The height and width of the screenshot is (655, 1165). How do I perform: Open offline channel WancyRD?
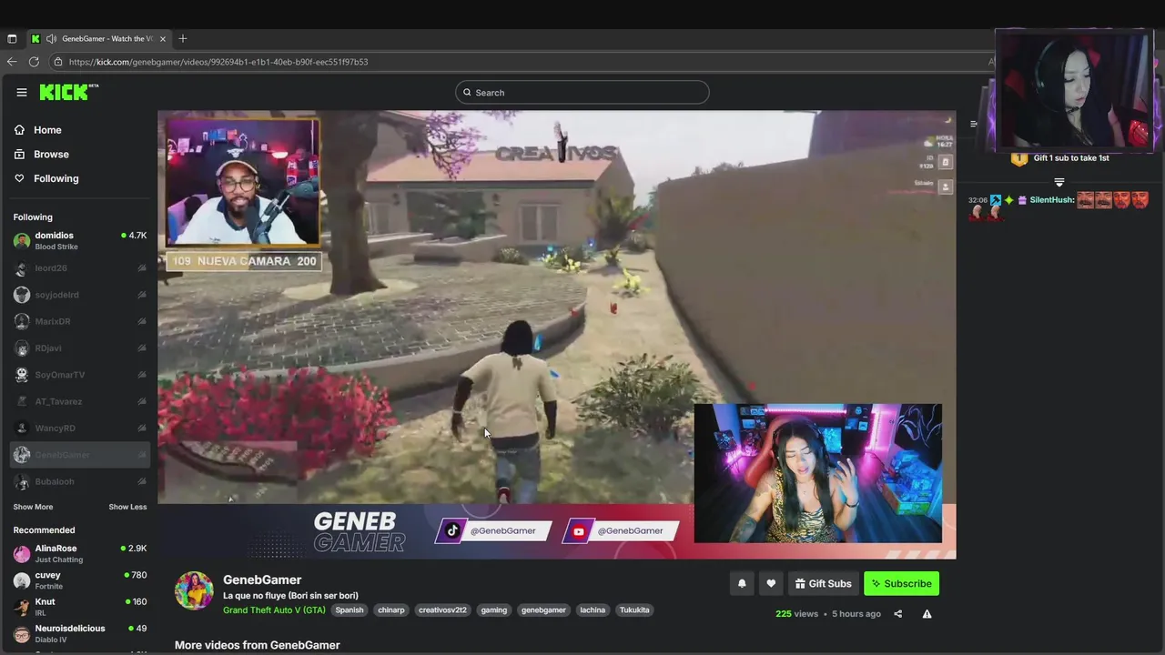coord(80,428)
